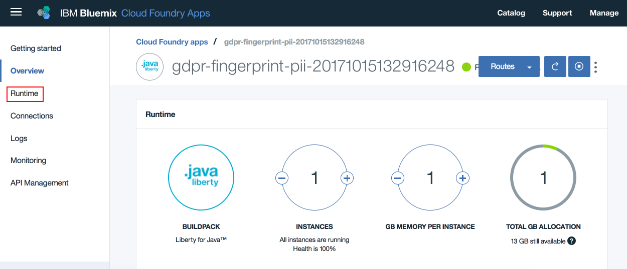Select Runtime in the sidebar
The height and width of the screenshot is (269, 627).
[25, 93]
